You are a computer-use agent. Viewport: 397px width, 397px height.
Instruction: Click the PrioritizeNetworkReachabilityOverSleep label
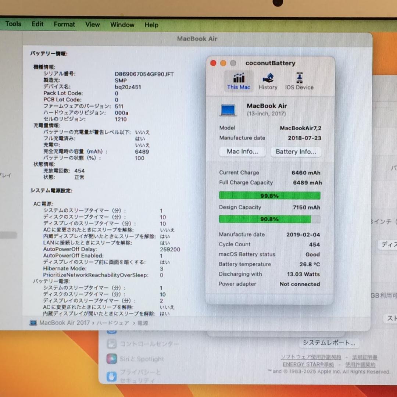point(96,275)
